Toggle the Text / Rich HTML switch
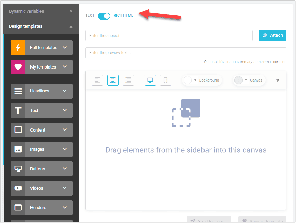 104,16
